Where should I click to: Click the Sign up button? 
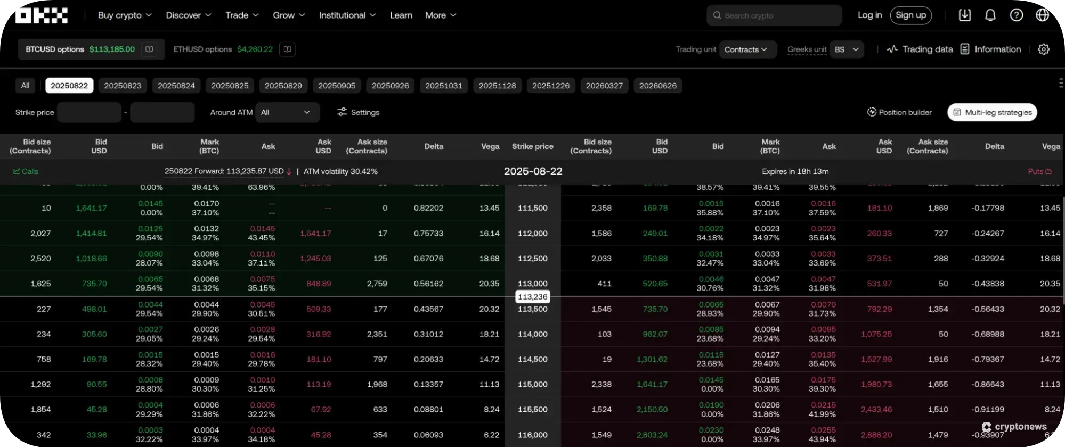point(910,15)
